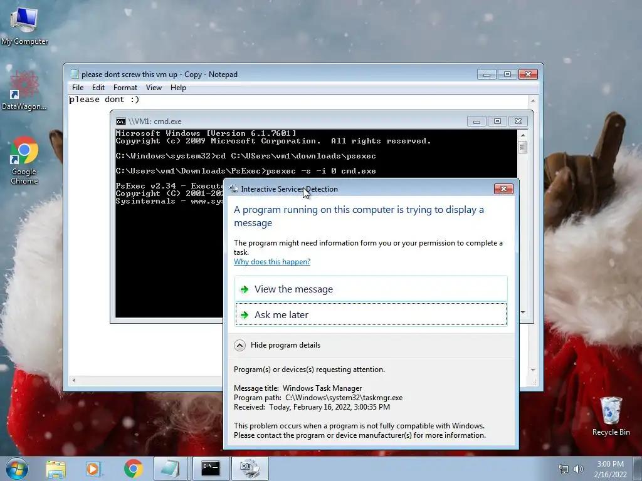Click 'Message title: Windows Task Manager' text

[298, 388]
